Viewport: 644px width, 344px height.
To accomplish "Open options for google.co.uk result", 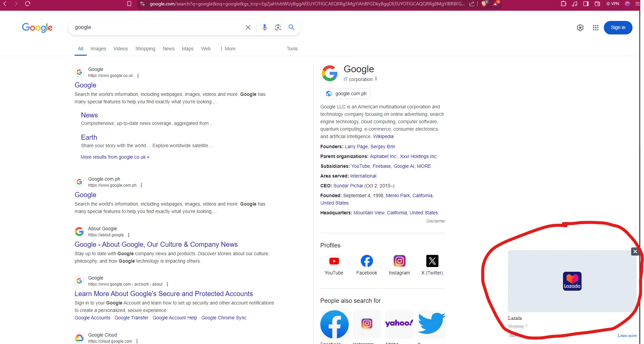I will 138,76.
